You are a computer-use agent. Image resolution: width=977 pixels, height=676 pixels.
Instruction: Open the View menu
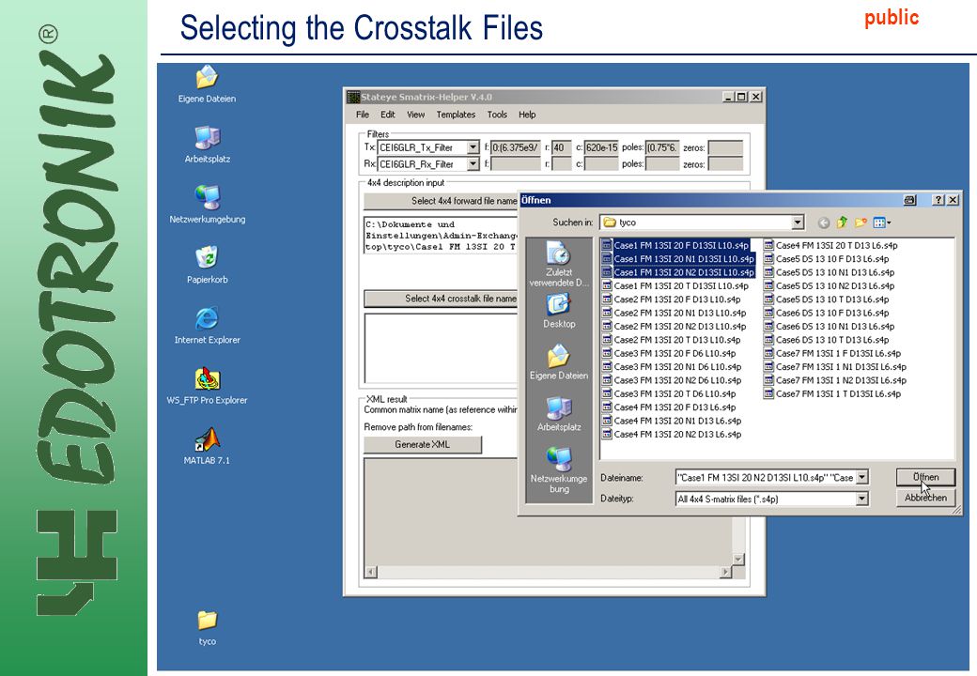(x=415, y=115)
